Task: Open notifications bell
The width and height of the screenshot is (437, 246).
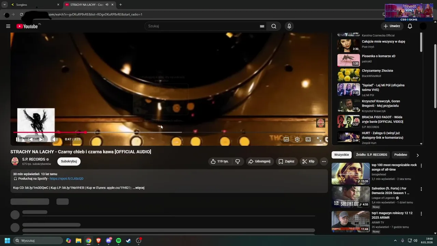Action: tap(410, 26)
